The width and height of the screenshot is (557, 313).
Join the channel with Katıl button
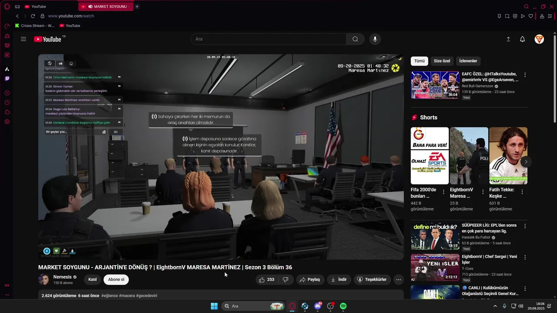pyautogui.click(x=92, y=280)
